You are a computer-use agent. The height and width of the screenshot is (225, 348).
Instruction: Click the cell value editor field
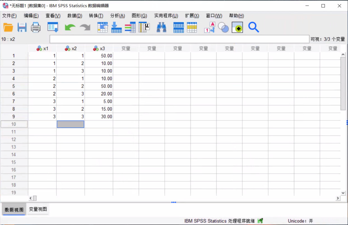(x=179, y=39)
